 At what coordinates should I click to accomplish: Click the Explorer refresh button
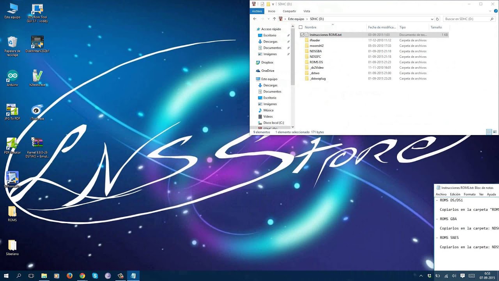[x=437, y=19]
